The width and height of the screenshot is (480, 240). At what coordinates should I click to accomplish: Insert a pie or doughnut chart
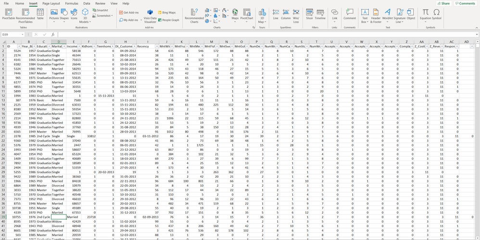pos(208,21)
